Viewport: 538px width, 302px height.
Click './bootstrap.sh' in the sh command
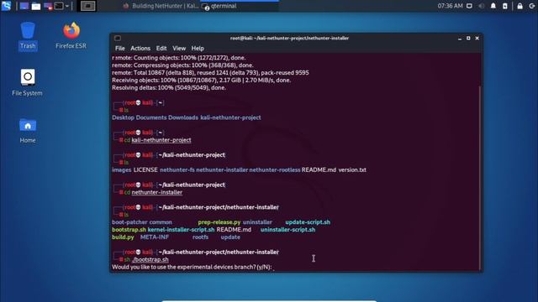tap(150, 259)
